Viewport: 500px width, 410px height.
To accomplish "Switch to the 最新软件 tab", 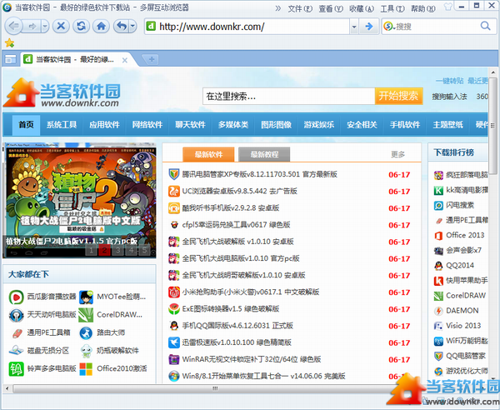I will (208, 155).
